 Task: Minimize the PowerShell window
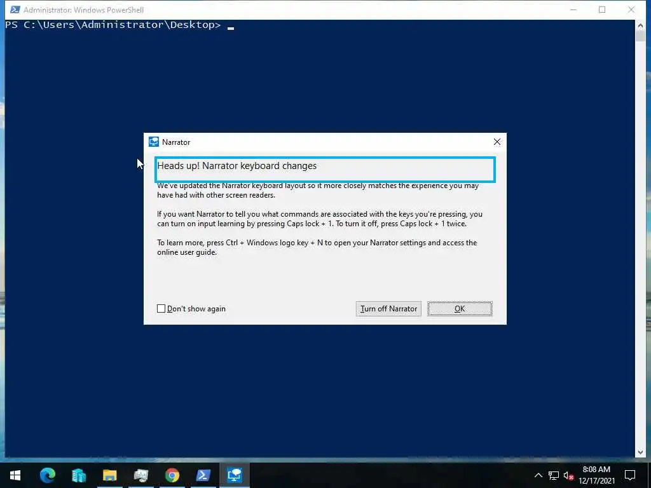tap(573, 10)
